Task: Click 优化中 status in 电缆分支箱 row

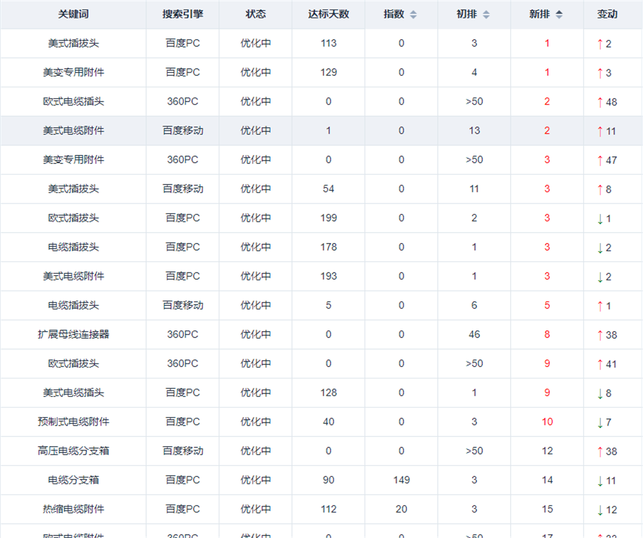Action: pos(255,480)
